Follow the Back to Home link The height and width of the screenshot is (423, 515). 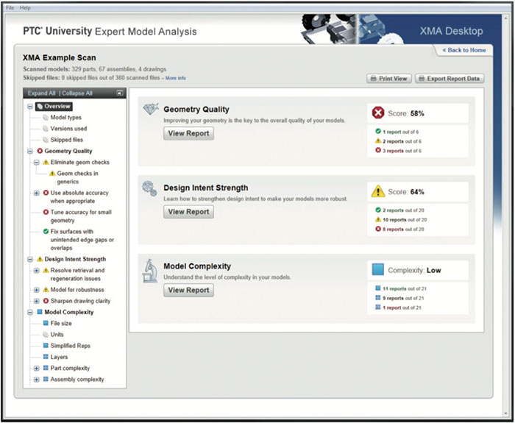tap(464, 50)
